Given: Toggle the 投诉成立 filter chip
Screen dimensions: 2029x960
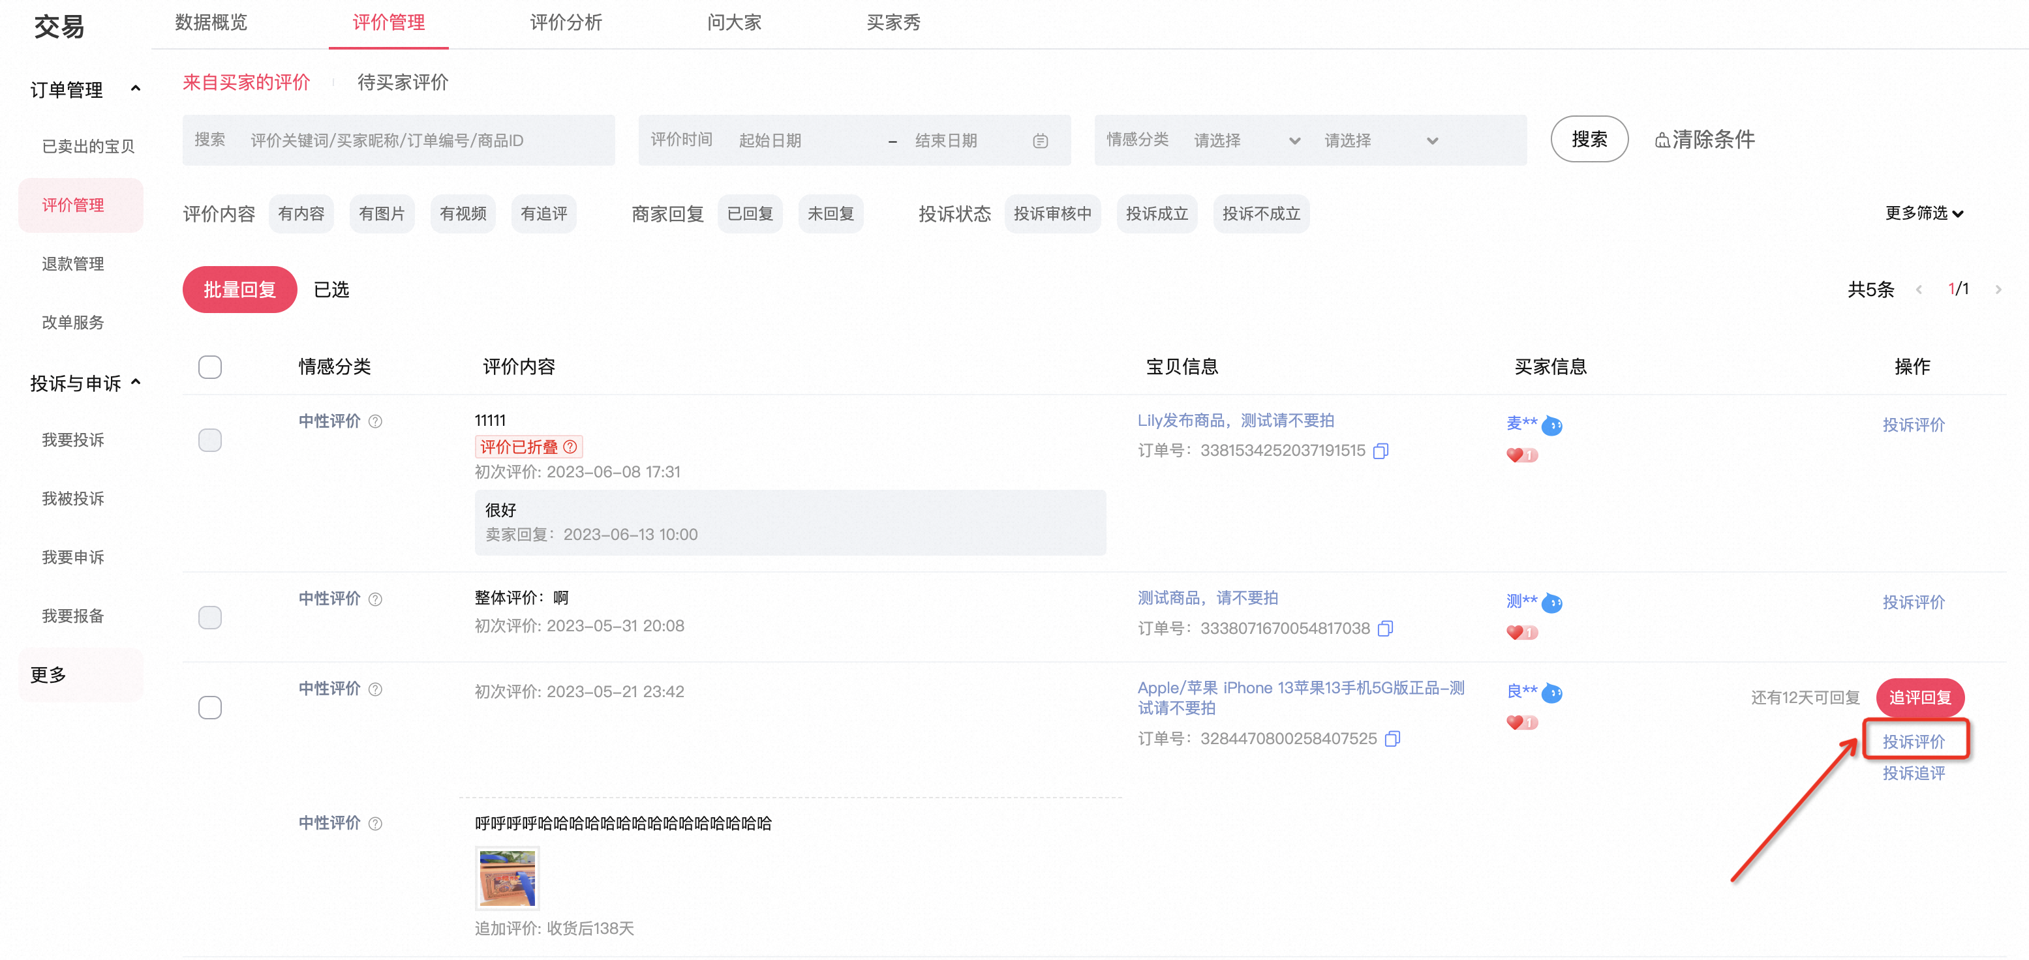Looking at the screenshot, I should coord(1157,214).
